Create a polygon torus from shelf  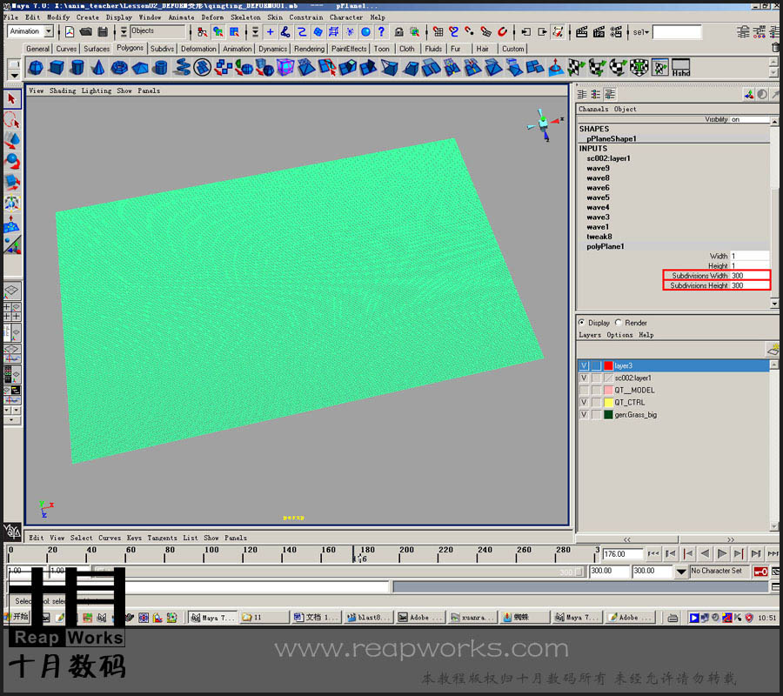pyautogui.click(x=119, y=67)
